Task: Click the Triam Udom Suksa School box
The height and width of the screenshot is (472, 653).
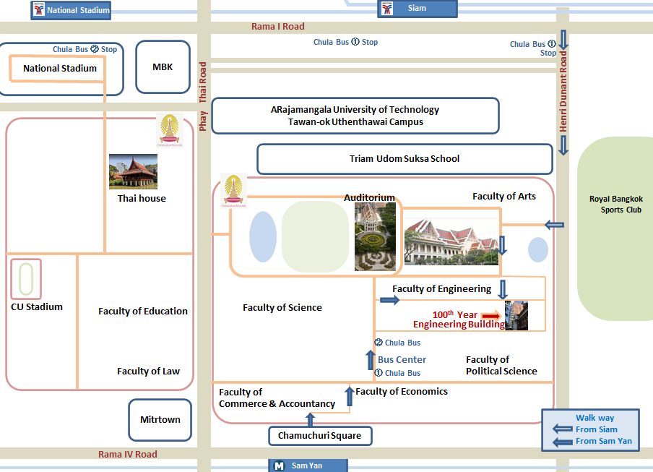Action: click(x=405, y=159)
